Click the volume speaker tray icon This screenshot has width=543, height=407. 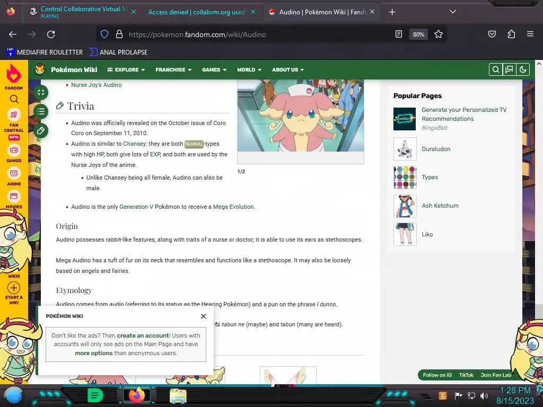(484, 395)
